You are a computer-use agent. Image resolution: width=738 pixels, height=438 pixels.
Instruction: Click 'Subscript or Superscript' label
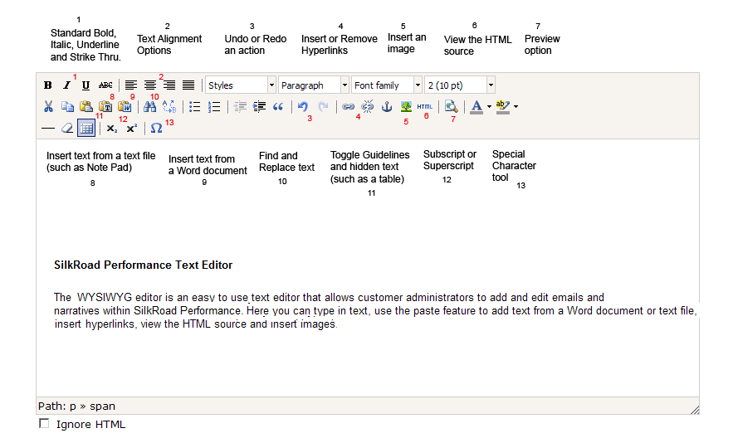449,160
